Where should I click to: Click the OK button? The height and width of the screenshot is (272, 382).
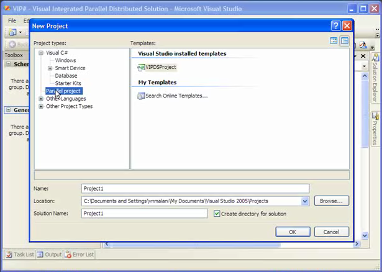293,232
